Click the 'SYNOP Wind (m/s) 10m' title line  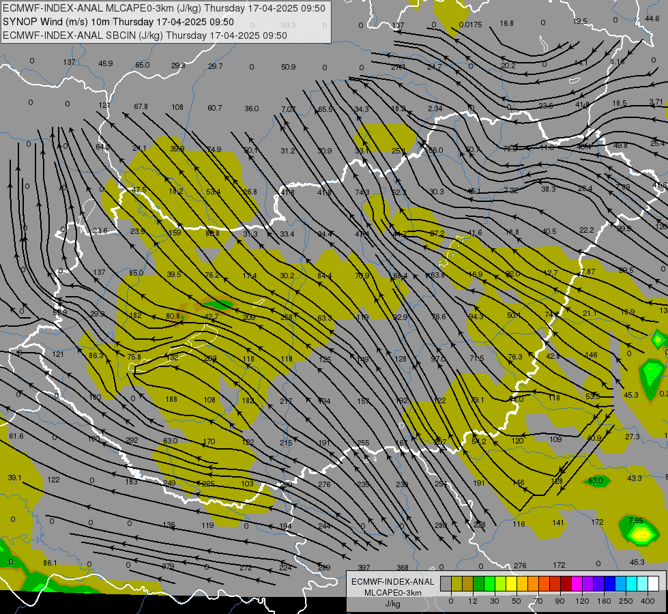(119, 22)
